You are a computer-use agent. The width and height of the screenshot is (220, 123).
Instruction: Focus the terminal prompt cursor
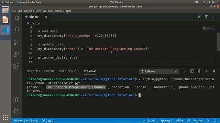pyautogui.click(x=140, y=95)
